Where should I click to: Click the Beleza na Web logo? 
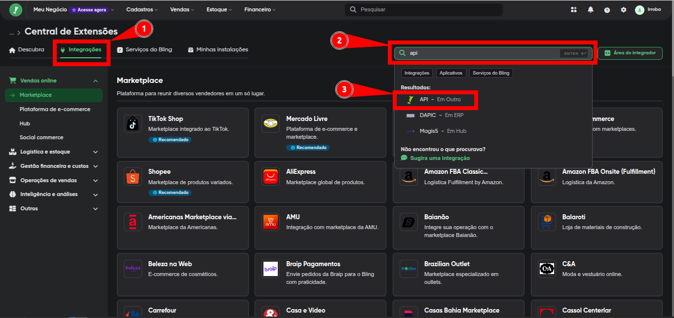133,269
